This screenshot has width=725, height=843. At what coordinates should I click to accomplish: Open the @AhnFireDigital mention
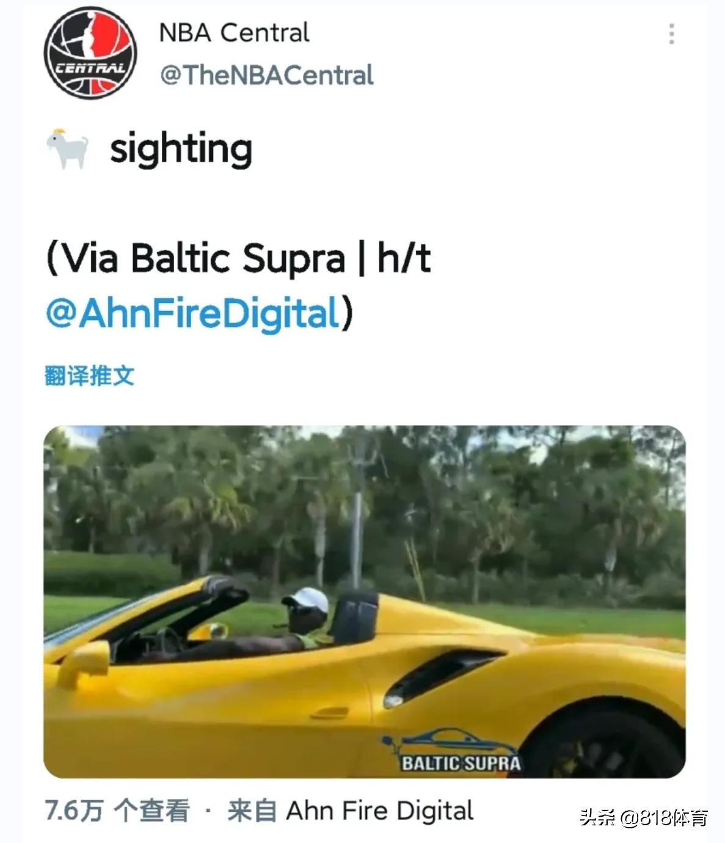(x=193, y=313)
